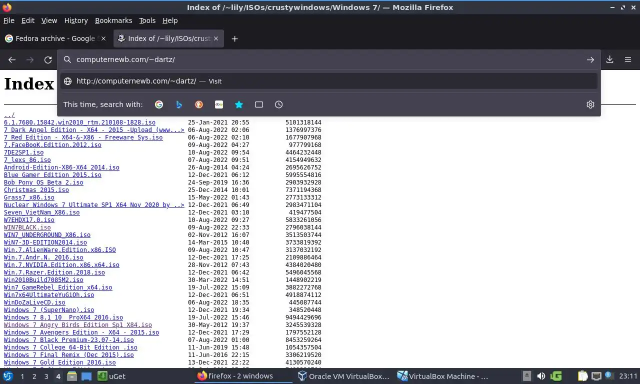This screenshot has width=640, height=384.
Task: Click the WinDoZaLiveCD.iso link
Action: (34, 302)
